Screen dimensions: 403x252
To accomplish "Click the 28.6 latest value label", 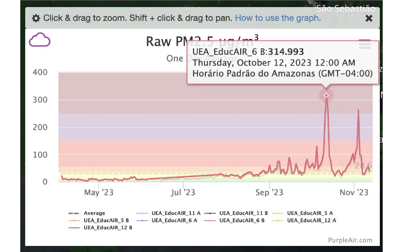I will tap(363, 166).
